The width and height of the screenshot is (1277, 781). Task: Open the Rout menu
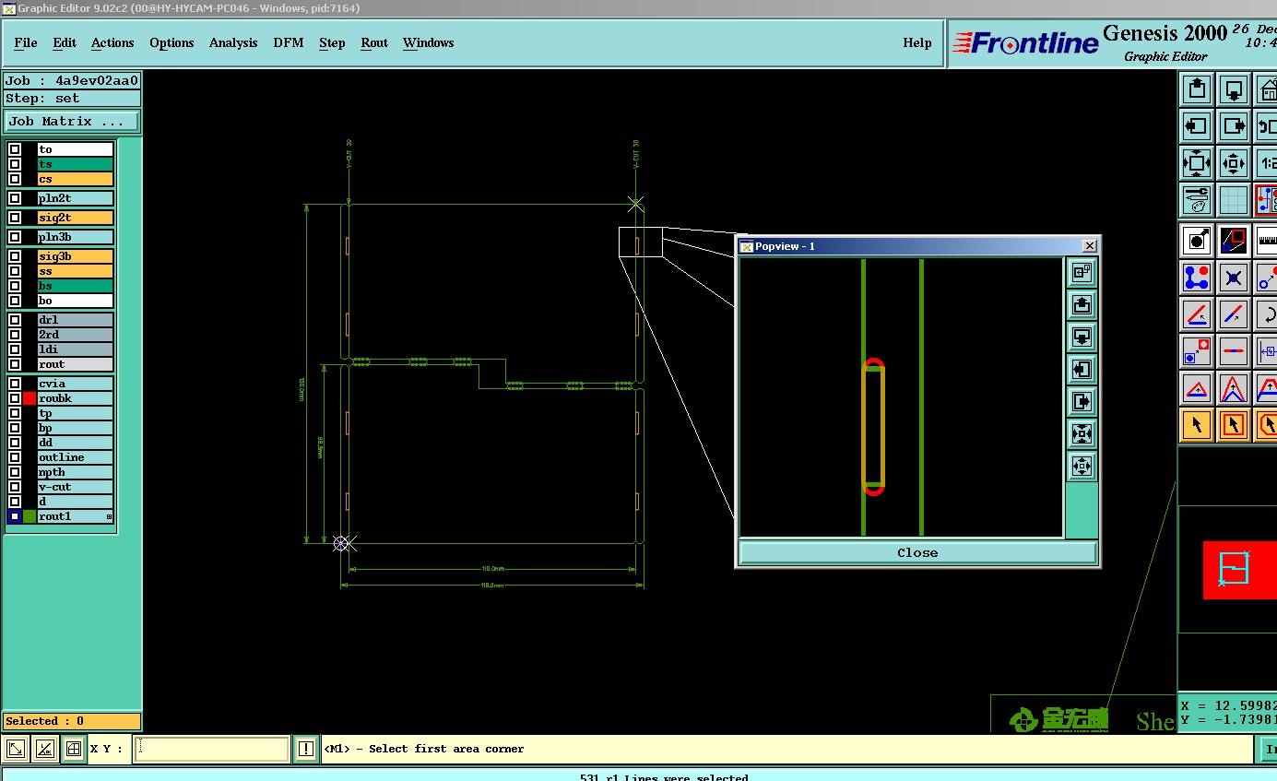click(374, 42)
